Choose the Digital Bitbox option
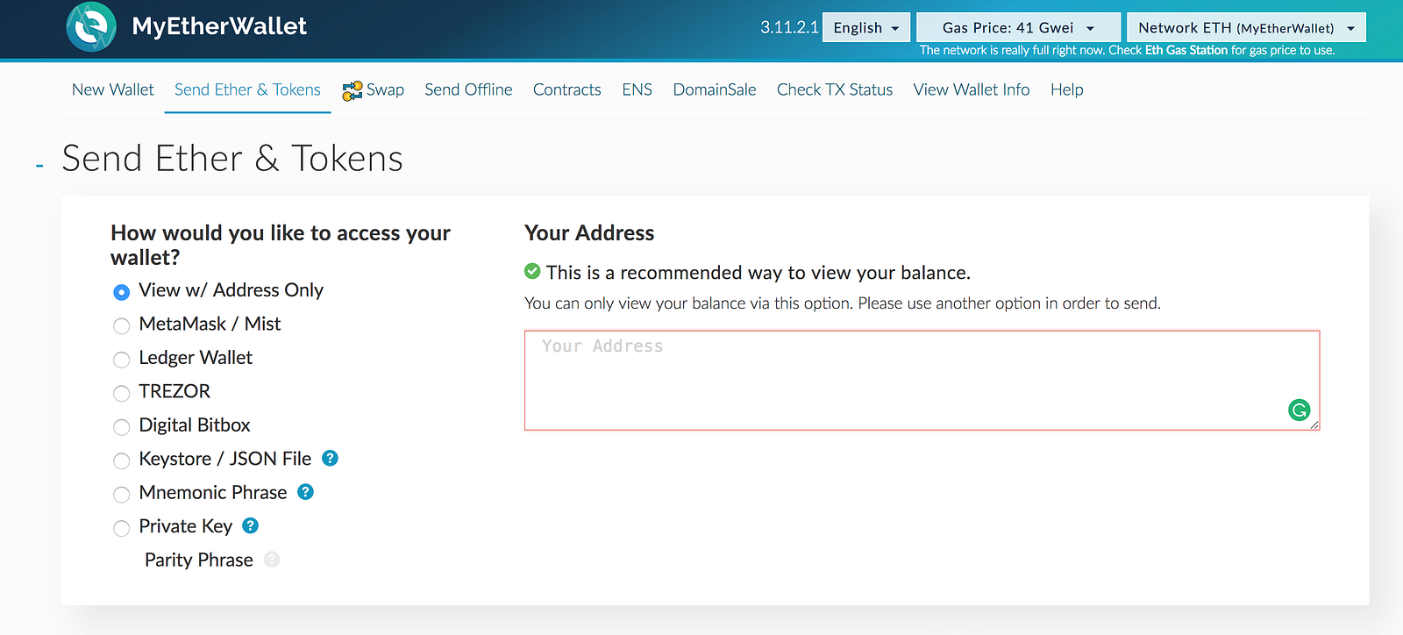 point(122,427)
